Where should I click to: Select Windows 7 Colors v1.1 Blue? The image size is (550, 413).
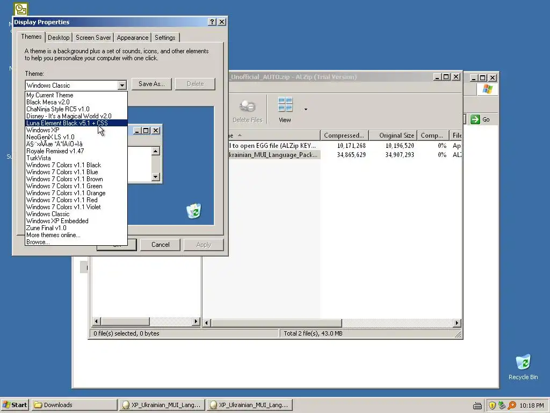(x=76, y=172)
